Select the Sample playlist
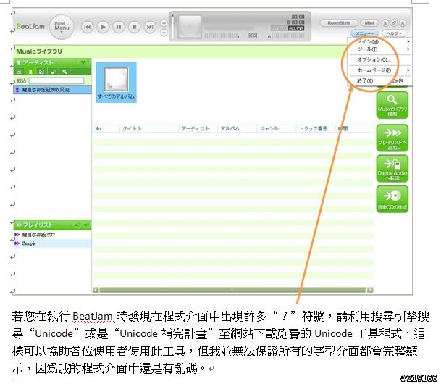Image resolution: width=441 pixels, height=384 pixels. tap(52, 243)
